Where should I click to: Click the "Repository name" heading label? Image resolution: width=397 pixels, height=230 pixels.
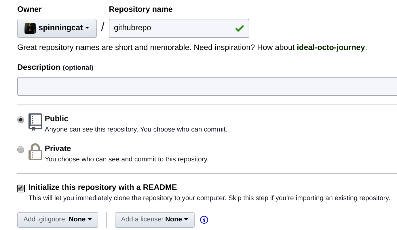[140, 9]
